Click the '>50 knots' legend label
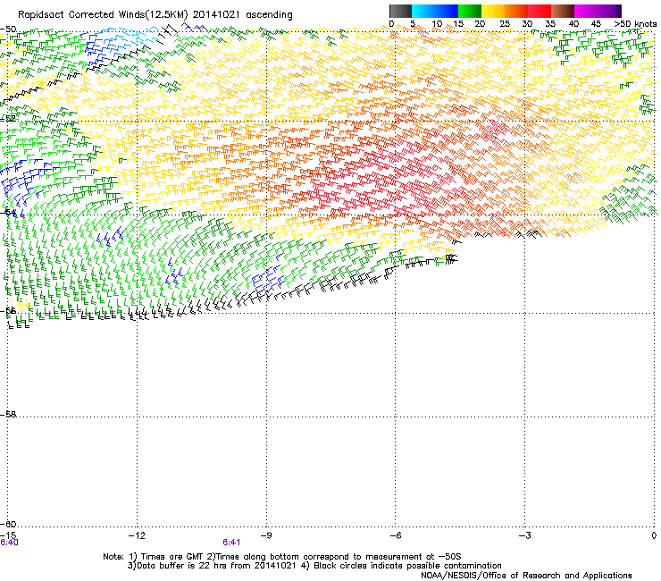The image size is (661, 581). [635, 24]
